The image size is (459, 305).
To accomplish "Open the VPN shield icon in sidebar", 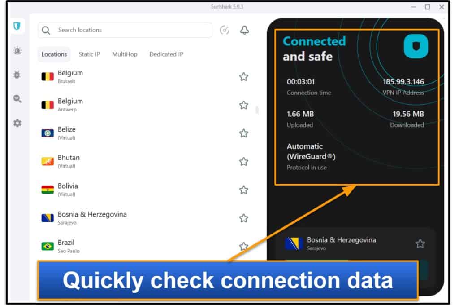I will [17, 27].
